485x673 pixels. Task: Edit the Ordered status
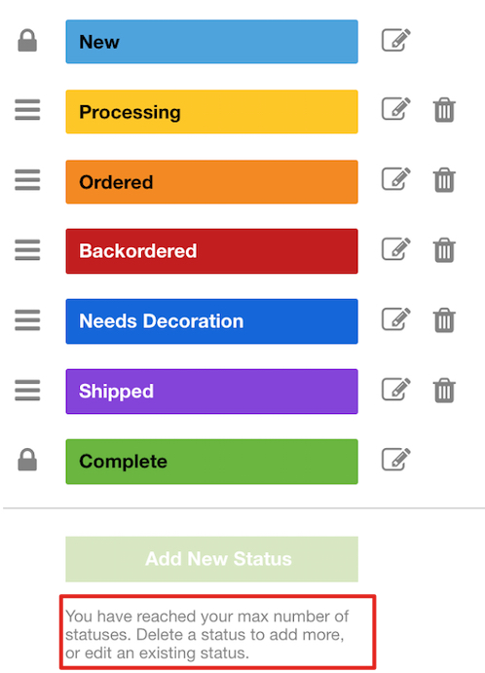tap(395, 178)
